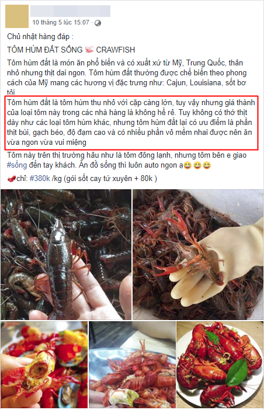Open photo of dark crawfish held in hand
Image resolution: width=264 pixels, height=410 pixels.
[x=66, y=255]
